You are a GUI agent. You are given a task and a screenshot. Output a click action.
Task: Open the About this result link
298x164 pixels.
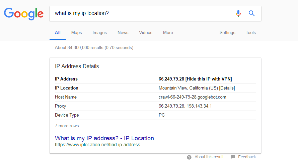tap(209, 157)
